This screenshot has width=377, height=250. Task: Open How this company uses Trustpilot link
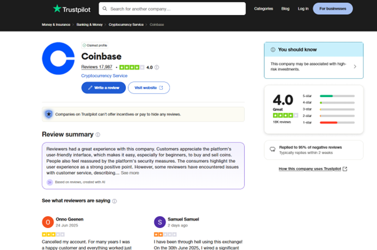pyautogui.click(x=310, y=169)
